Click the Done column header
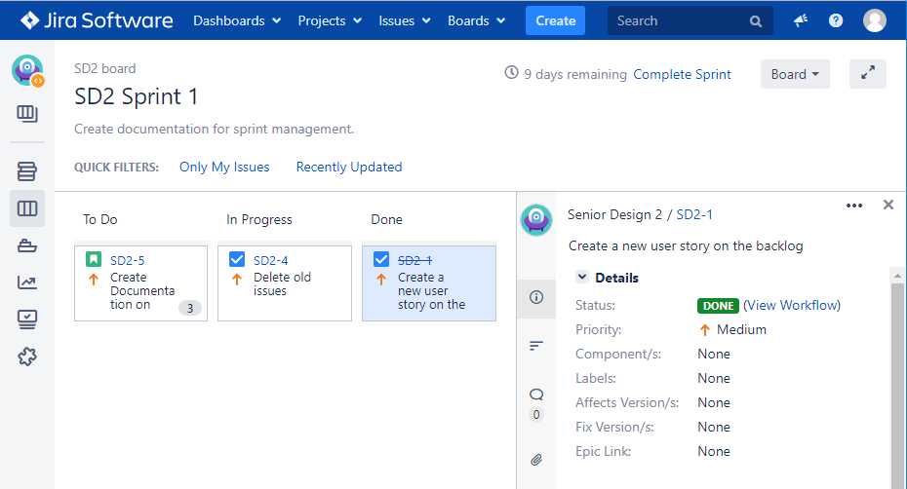 (x=386, y=219)
